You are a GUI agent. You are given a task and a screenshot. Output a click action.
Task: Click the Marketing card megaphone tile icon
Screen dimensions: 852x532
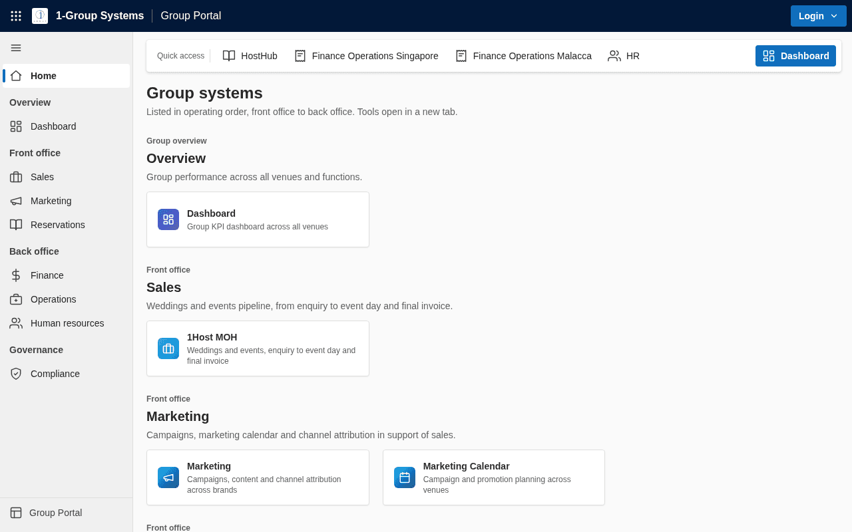[x=168, y=477]
